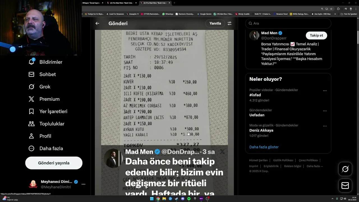Screen dimensions: 359x202
Task: Open Imprint footer link
Action: pos(254,166)
